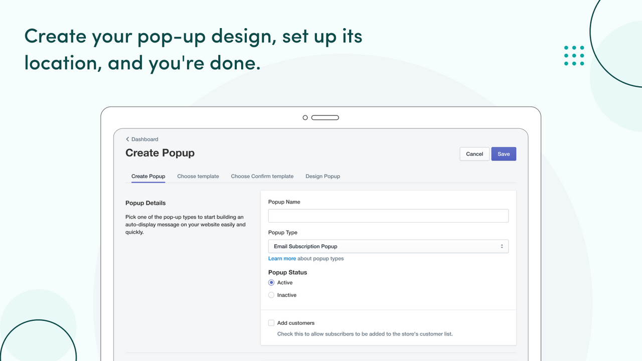Click the camera dot above the app window
Screen dimensions: 642x361
[305, 117]
